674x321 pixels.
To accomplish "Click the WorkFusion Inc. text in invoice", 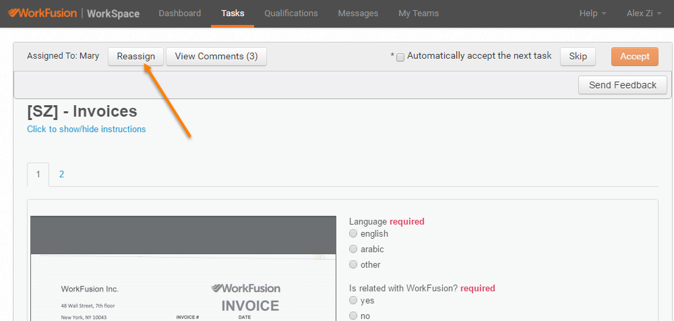I will pyautogui.click(x=90, y=289).
